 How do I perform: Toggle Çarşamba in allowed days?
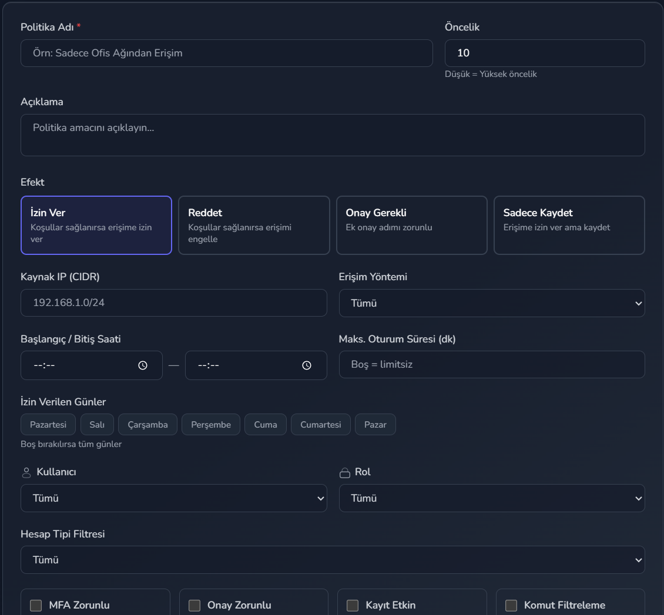(x=148, y=425)
